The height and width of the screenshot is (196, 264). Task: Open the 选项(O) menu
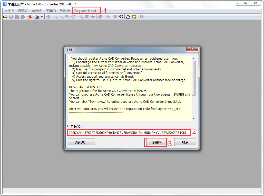[x=23, y=11]
